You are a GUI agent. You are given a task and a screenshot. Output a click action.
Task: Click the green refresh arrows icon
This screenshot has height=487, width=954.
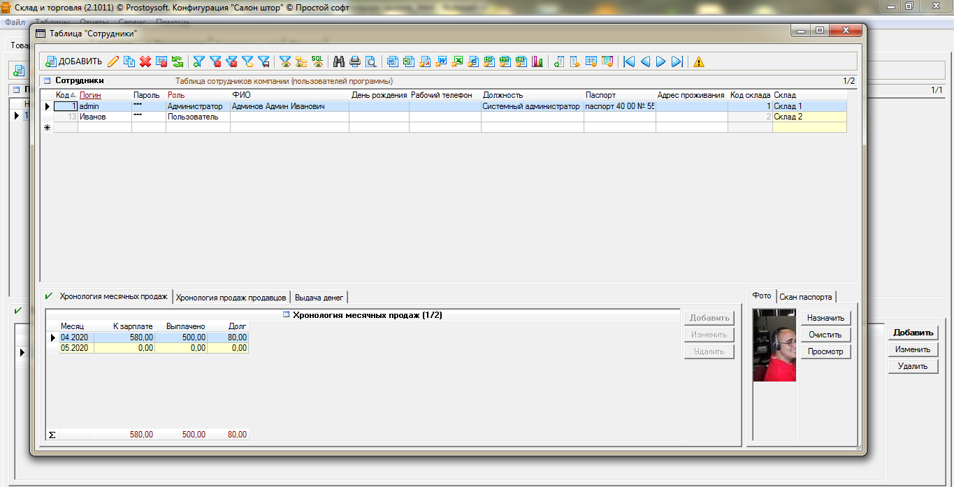click(x=178, y=61)
